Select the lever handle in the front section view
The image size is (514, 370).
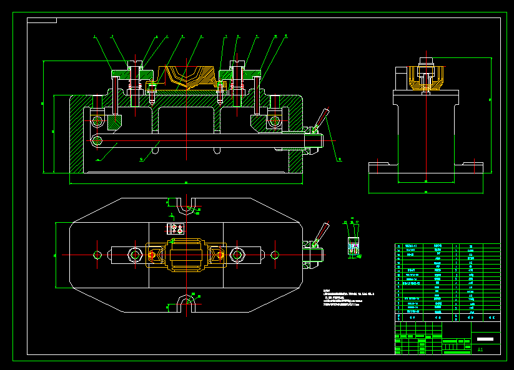[x=320, y=120]
